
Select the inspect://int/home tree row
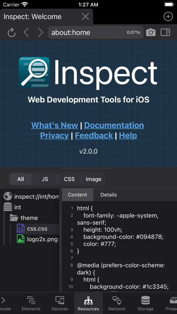pos(29,197)
